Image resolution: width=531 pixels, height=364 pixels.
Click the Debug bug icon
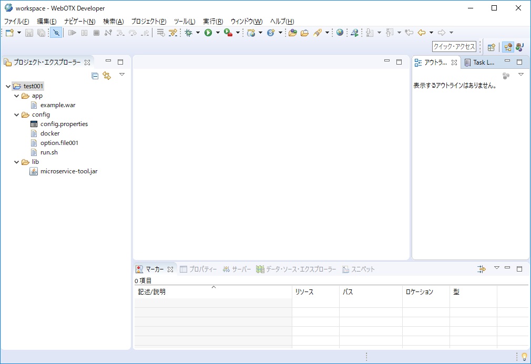click(189, 33)
